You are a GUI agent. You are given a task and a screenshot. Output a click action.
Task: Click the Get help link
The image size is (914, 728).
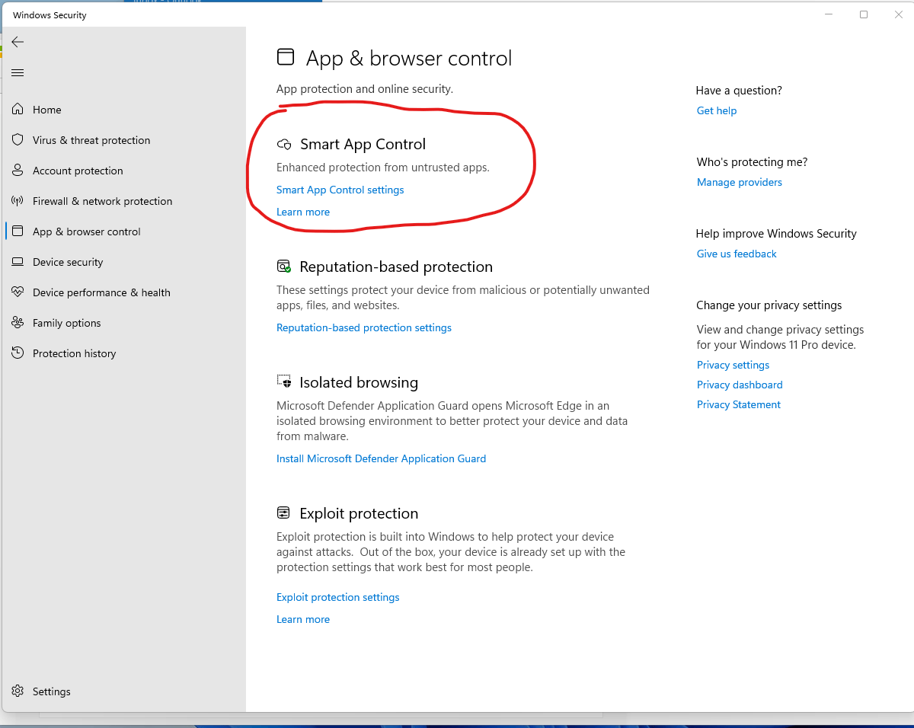717,110
